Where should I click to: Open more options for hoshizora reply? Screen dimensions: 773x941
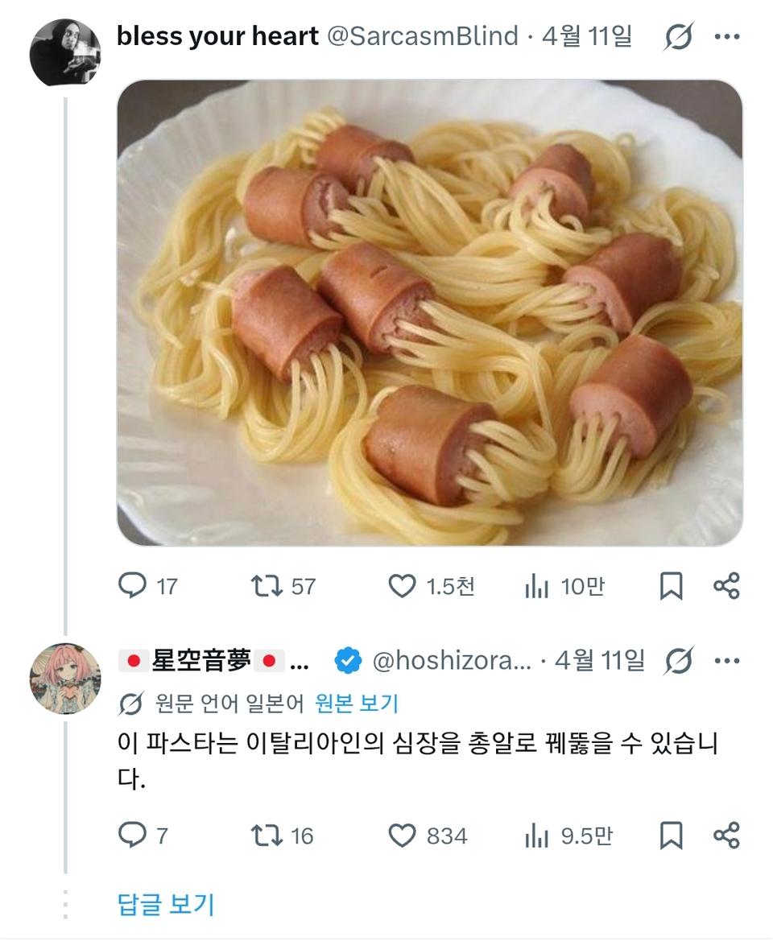click(726, 662)
